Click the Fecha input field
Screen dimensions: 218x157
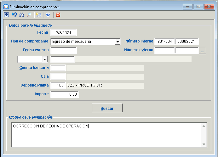tap(64, 33)
